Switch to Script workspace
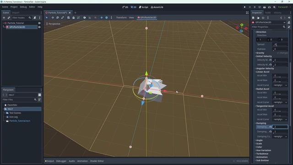Image resolution: width=293 pixels, height=165 pixels. point(143,7)
